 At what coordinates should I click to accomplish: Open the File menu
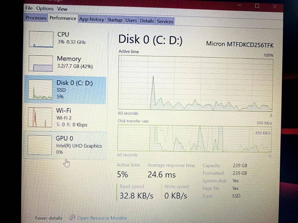(29, 8)
